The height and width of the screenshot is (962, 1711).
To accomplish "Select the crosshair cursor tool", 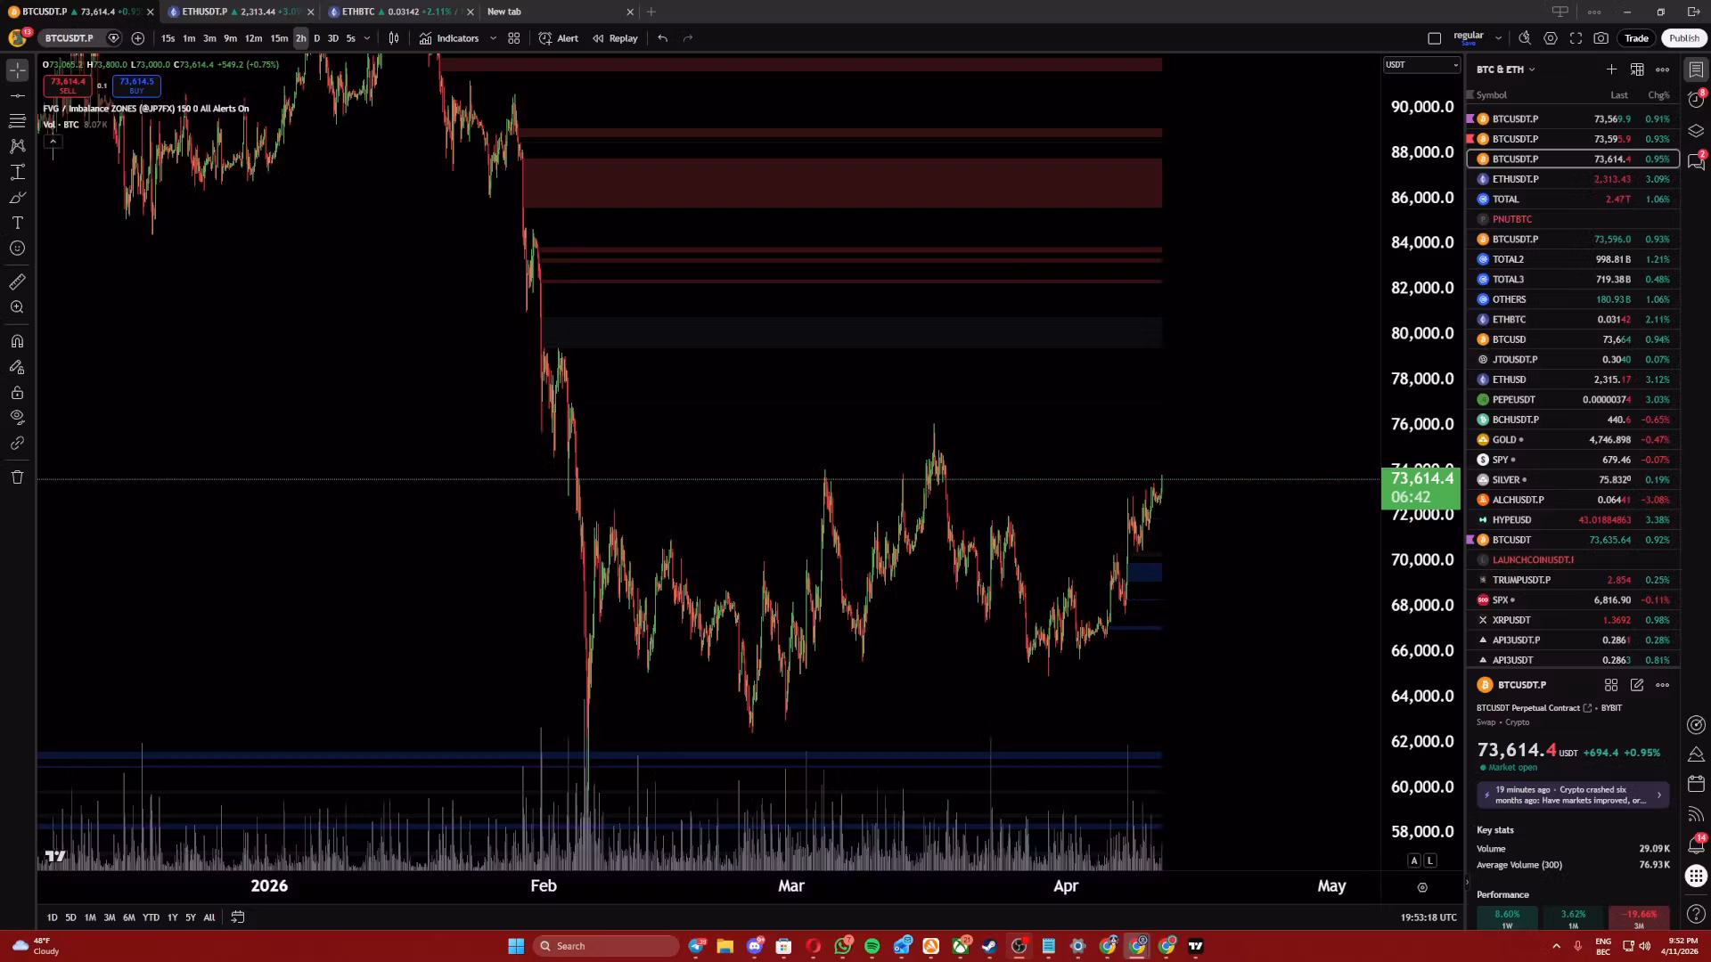I will tap(17, 69).
